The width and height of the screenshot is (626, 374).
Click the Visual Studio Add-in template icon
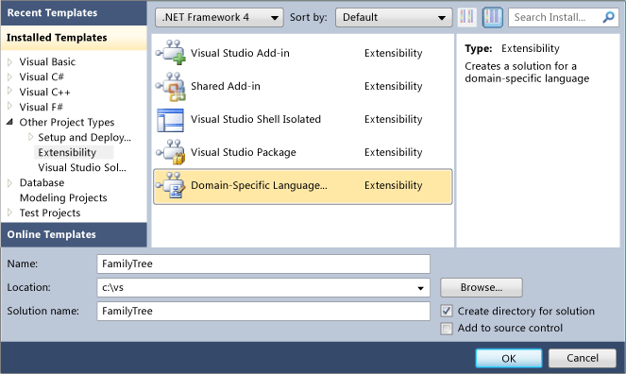pos(171,52)
